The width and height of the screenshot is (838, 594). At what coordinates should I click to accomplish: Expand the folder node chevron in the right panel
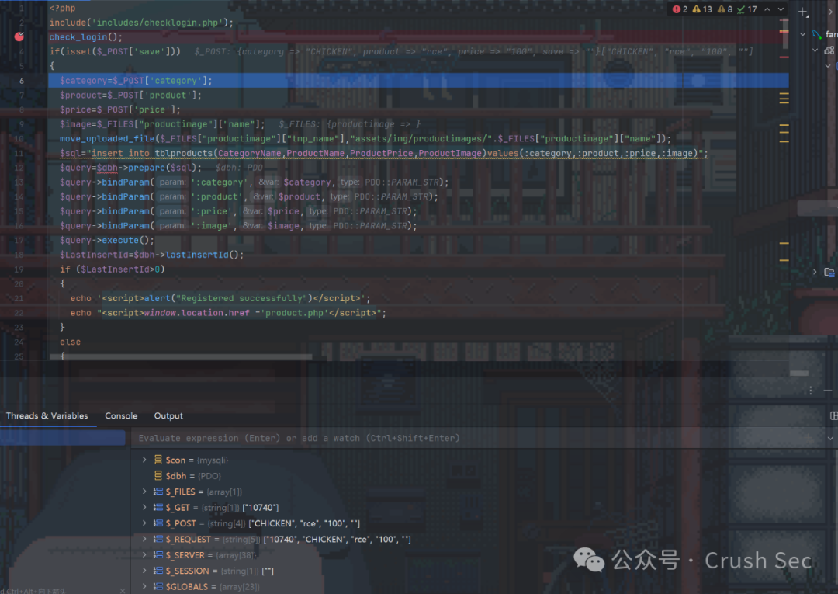(815, 272)
